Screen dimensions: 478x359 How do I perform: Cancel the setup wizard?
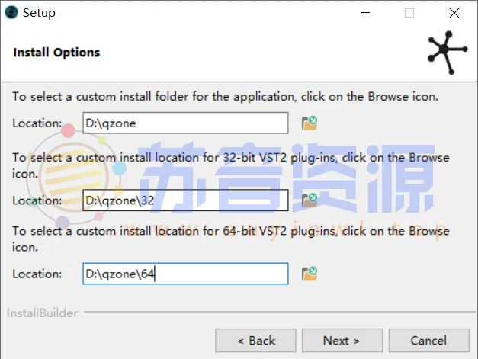pos(428,340)
